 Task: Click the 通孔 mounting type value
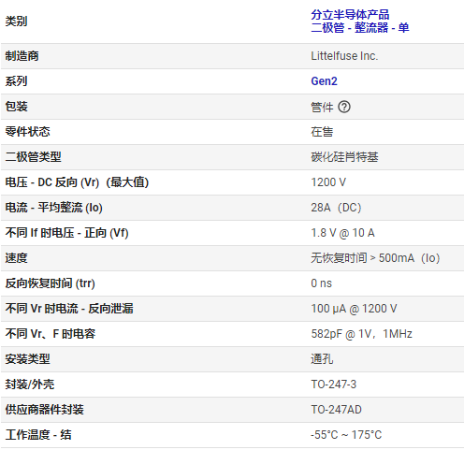click(322, 359)
